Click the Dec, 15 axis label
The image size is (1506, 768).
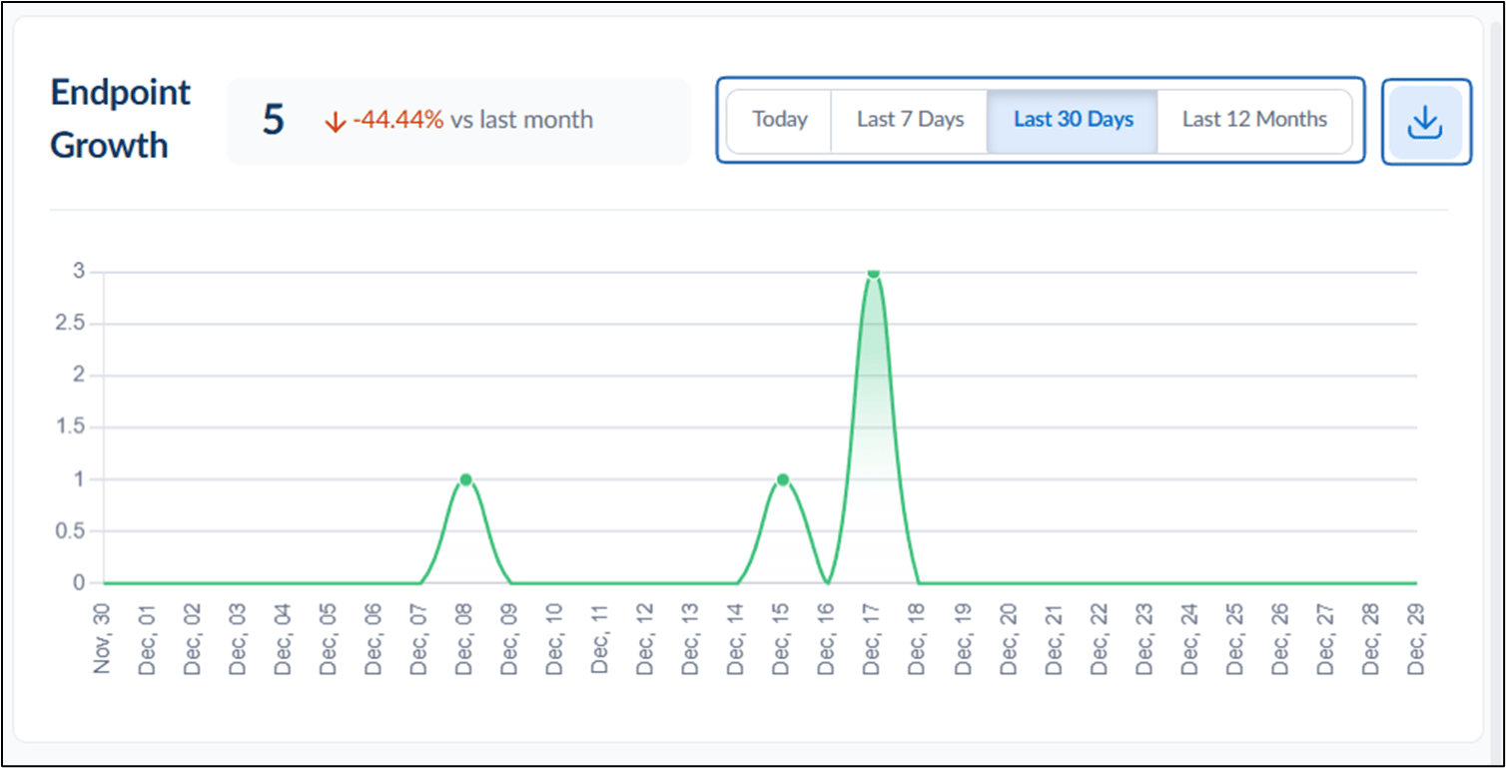[x=783, y=637]
